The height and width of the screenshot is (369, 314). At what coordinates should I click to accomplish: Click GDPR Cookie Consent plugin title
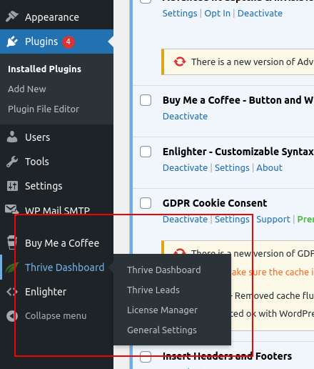point(215,203)
